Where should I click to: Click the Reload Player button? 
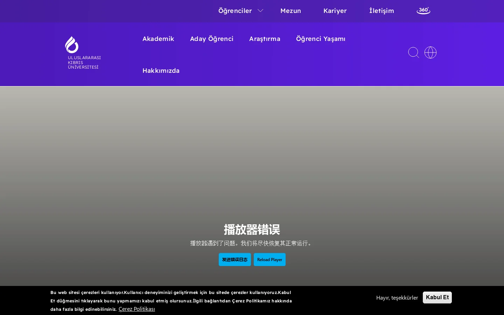click(269, 260)
